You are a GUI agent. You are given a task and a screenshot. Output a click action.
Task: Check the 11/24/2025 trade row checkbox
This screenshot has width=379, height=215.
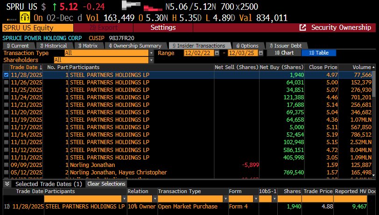pyautogui.click(x=6, y=97)
